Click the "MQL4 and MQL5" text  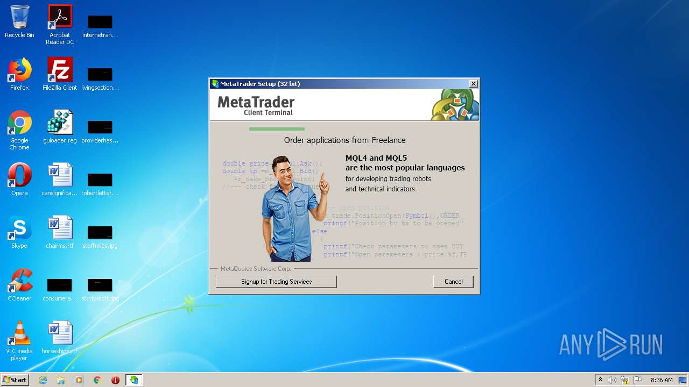[x=376, y=158]
